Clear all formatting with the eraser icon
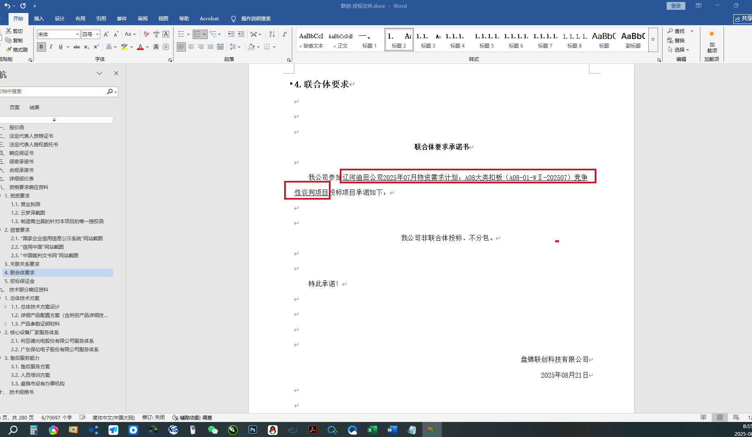The height and width of the screenshot is (437, 752). [146, 34]
